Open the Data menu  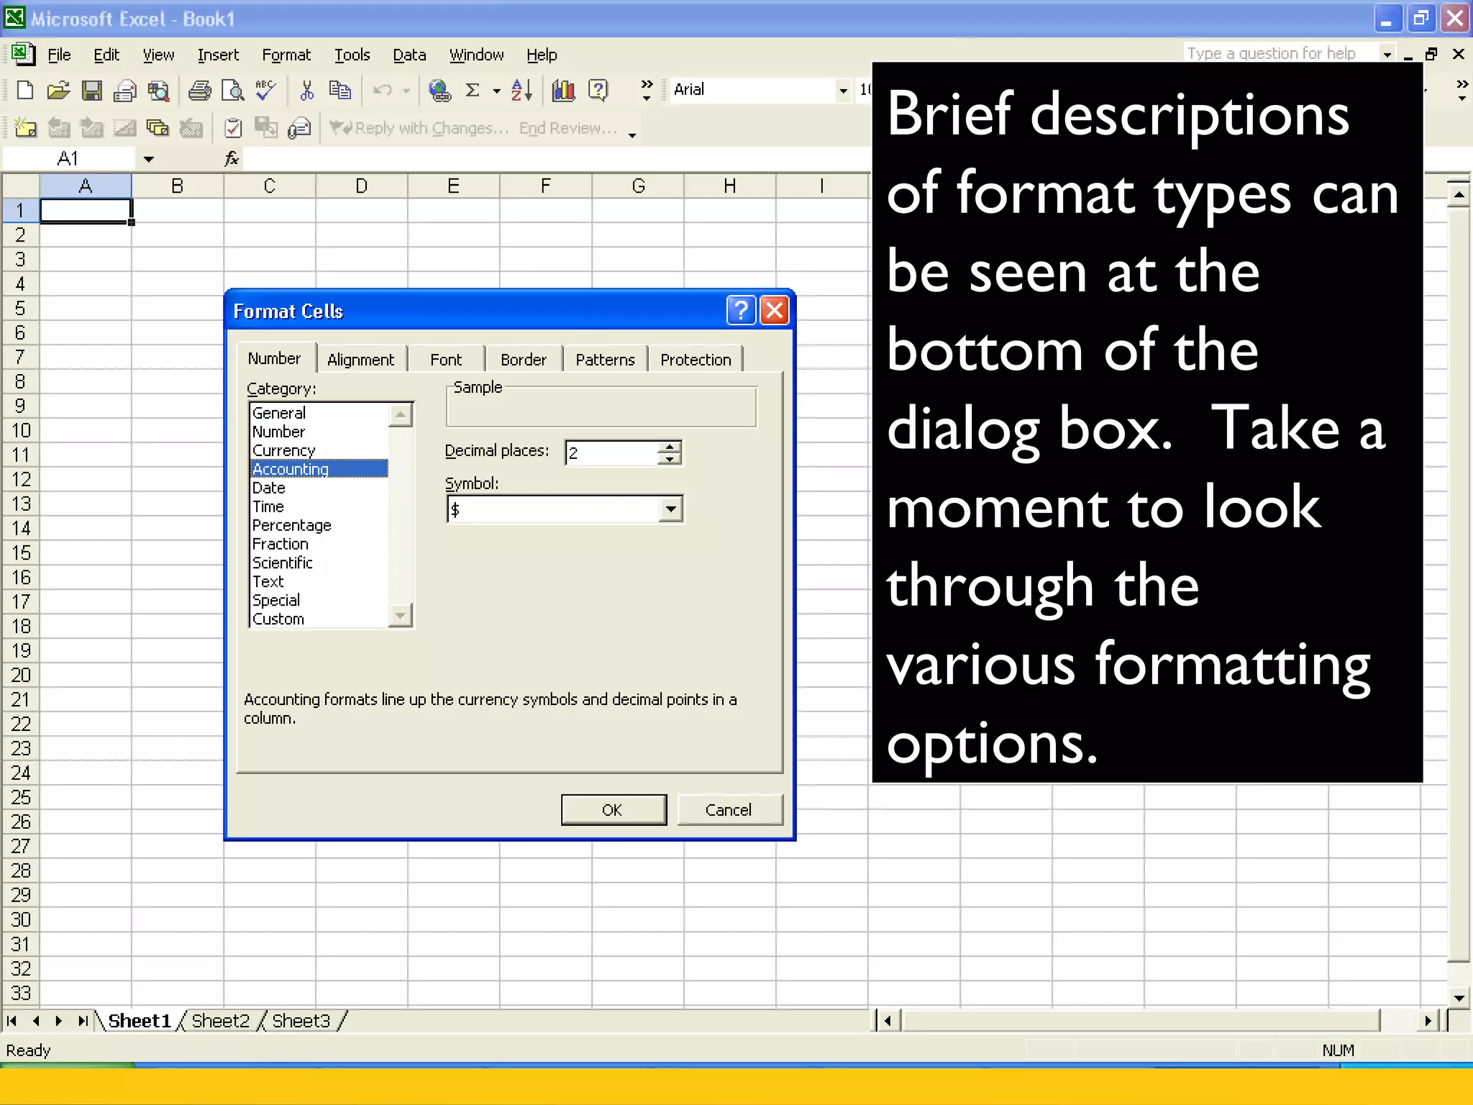[409, 55]
